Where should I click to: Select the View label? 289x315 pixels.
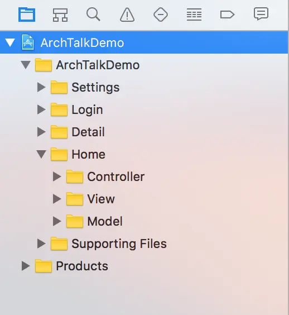[x=101, y=199]
